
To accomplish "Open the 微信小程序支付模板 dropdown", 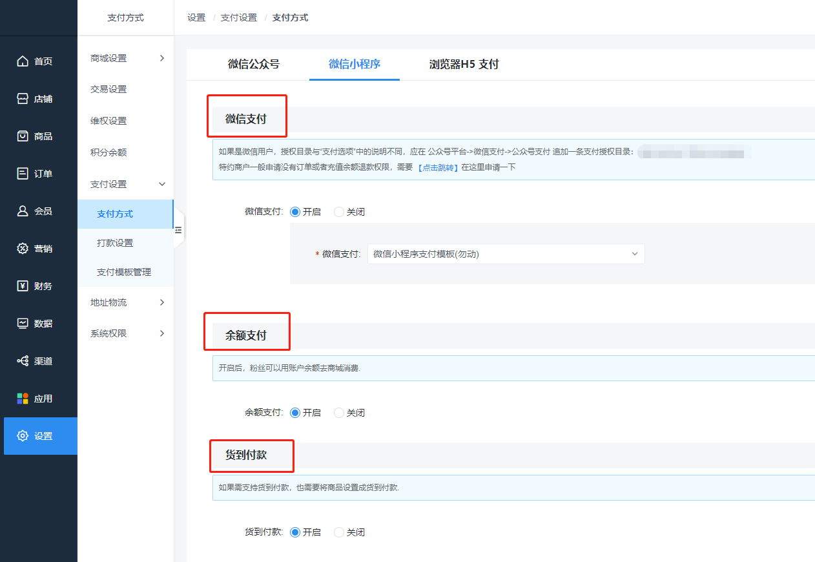I will tap(506, 254).
